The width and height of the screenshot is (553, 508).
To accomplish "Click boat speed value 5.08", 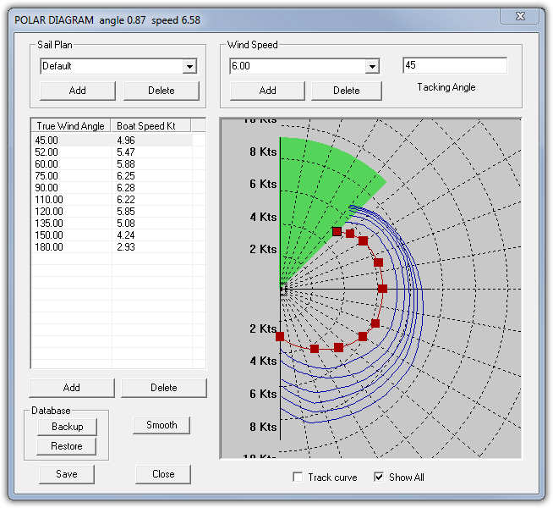I will pos(126,224).
